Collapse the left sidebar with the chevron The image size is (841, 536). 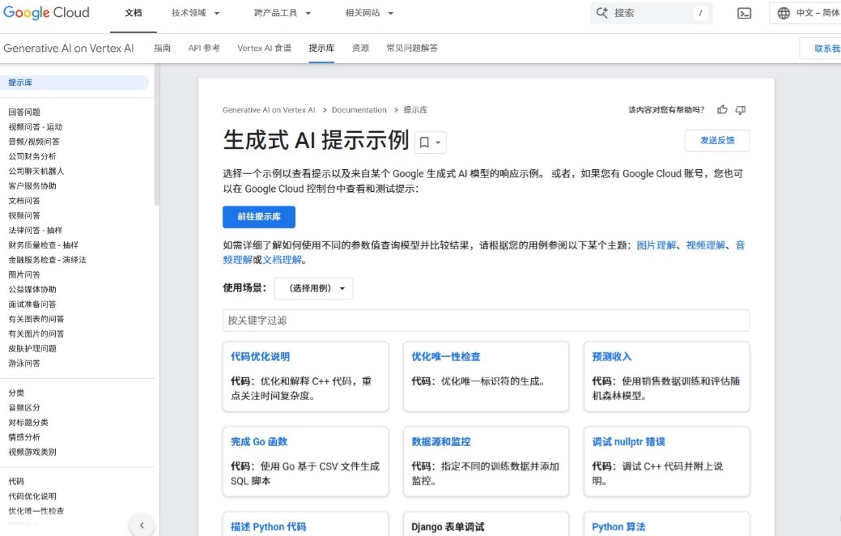point(142,525)
